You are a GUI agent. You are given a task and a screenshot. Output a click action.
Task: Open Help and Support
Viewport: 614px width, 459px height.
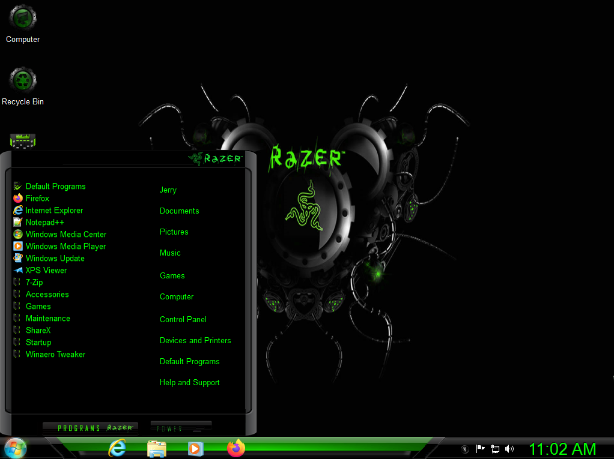(x=189, y=383)
